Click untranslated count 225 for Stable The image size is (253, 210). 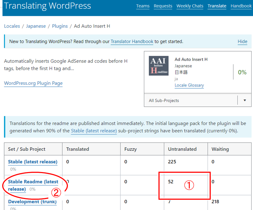click(172, 162)
